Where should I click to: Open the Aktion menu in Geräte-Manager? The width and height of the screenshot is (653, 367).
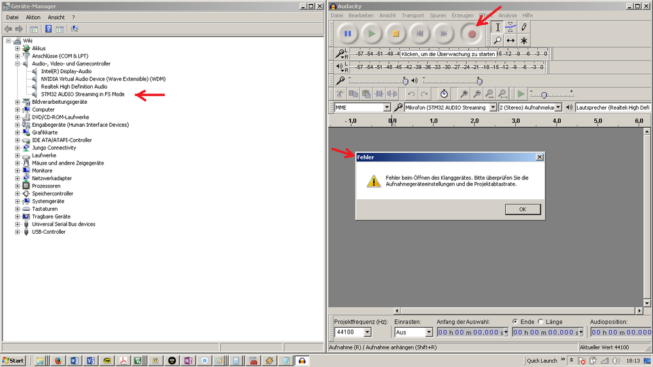[33, 18]
